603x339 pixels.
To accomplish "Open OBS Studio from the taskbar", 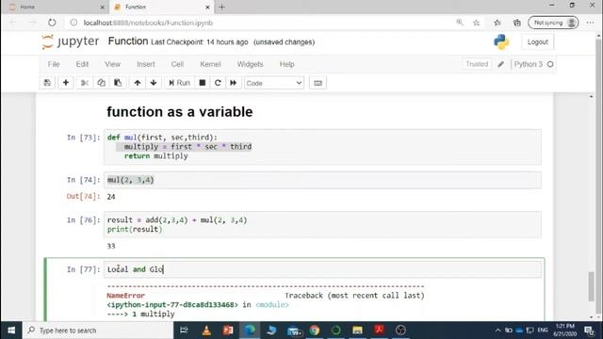I will (x=400, y=331).
